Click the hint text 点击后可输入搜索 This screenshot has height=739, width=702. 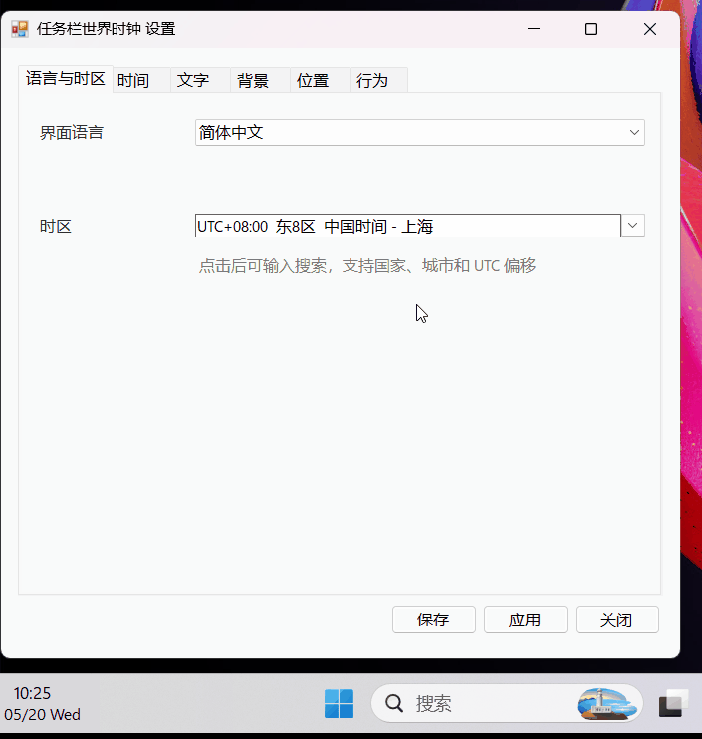coord(367,265)
